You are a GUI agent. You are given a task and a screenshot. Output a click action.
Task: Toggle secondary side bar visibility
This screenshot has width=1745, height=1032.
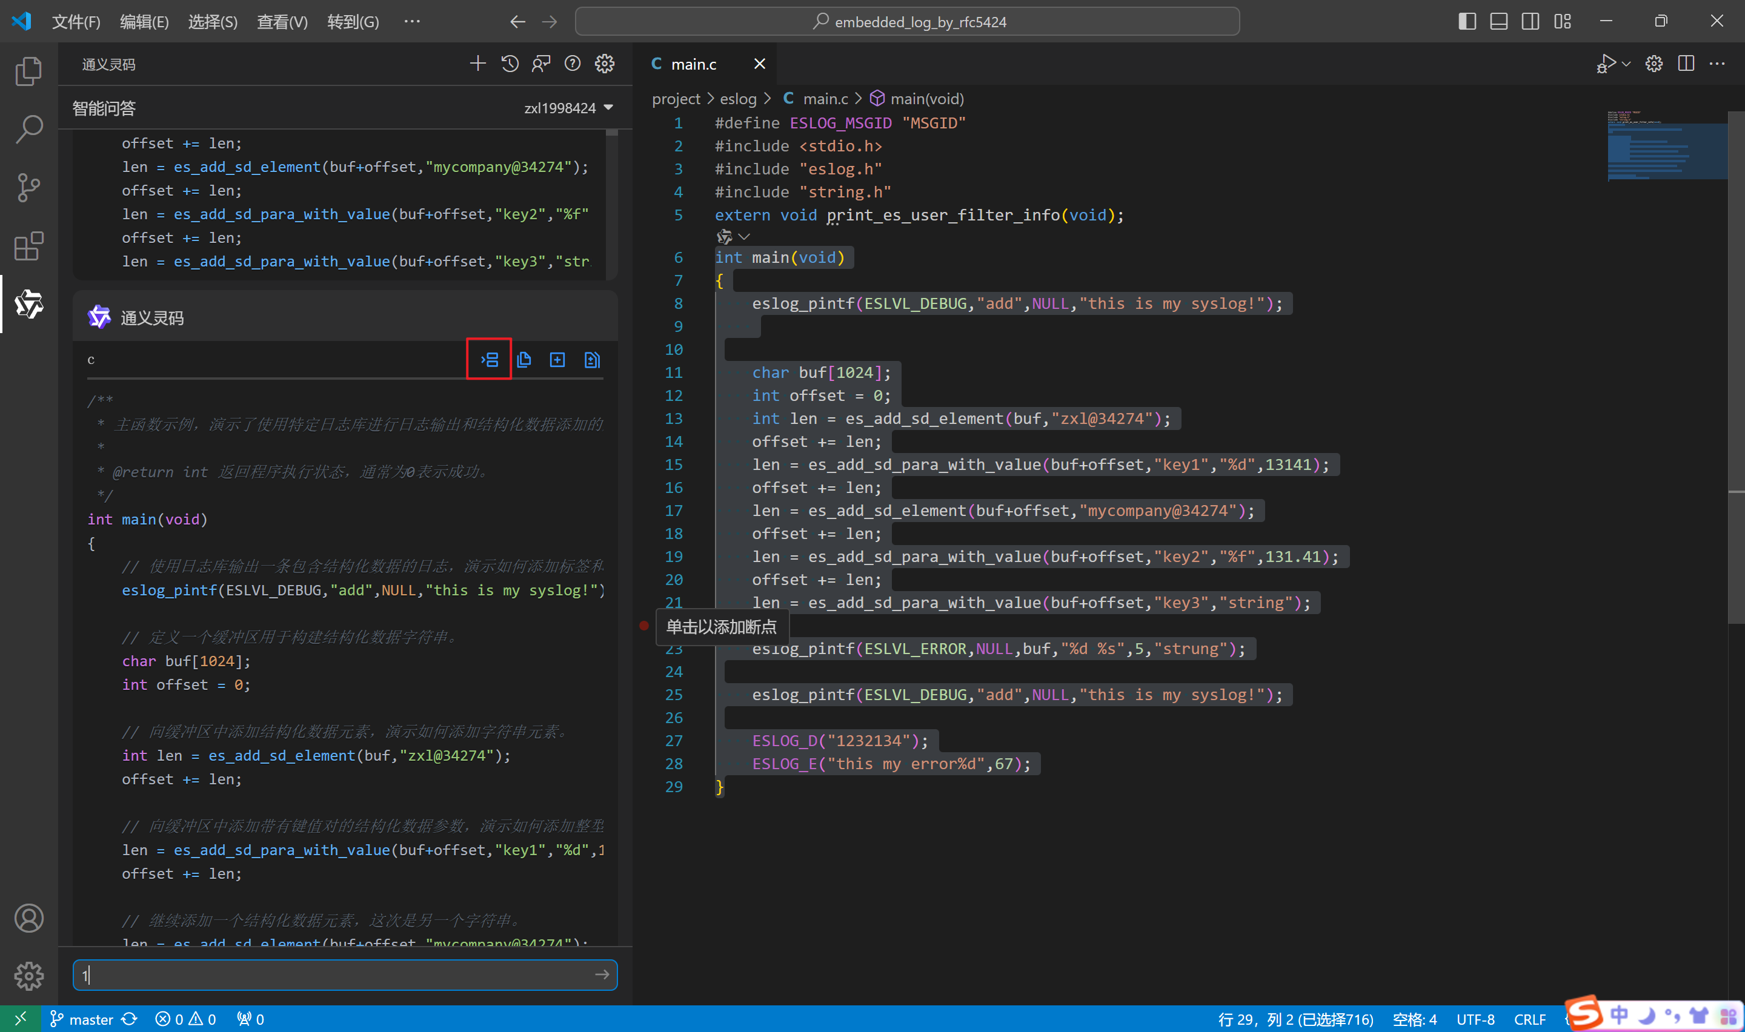click(x=1530, y=22)
